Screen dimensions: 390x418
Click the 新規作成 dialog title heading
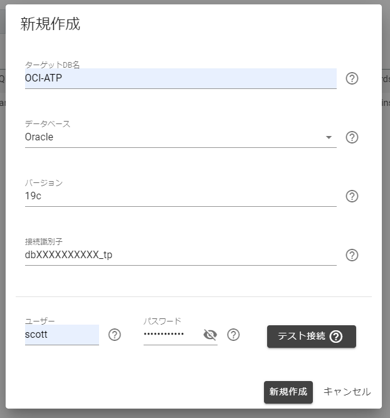coord(50,24)
